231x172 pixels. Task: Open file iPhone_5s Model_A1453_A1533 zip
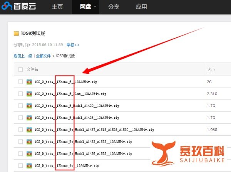(x=84, y=142)
